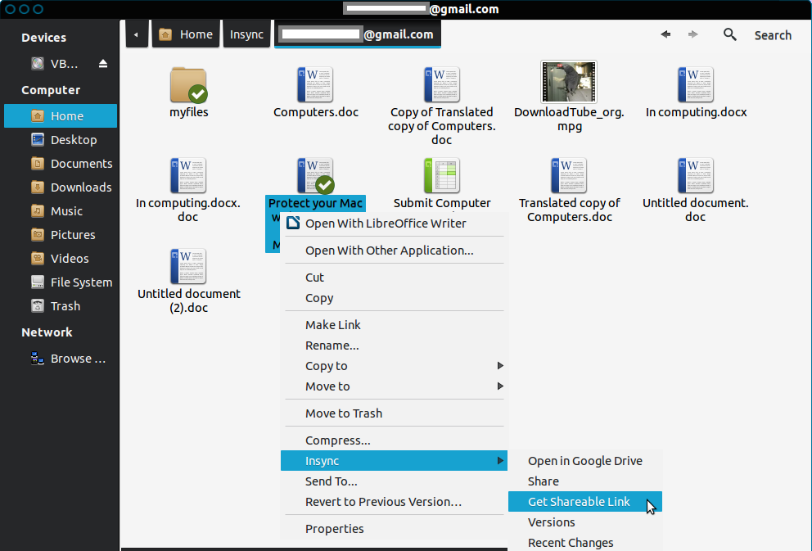This screenshot has width=812, height=551.
Task: Browse Network in the sidebar
Action: coord(61,359)
